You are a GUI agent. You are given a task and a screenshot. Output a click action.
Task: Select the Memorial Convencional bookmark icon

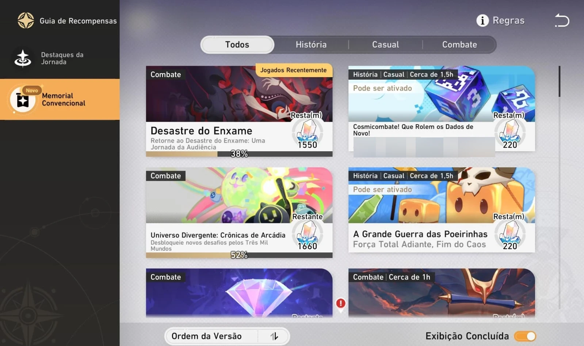coord(23,100)
